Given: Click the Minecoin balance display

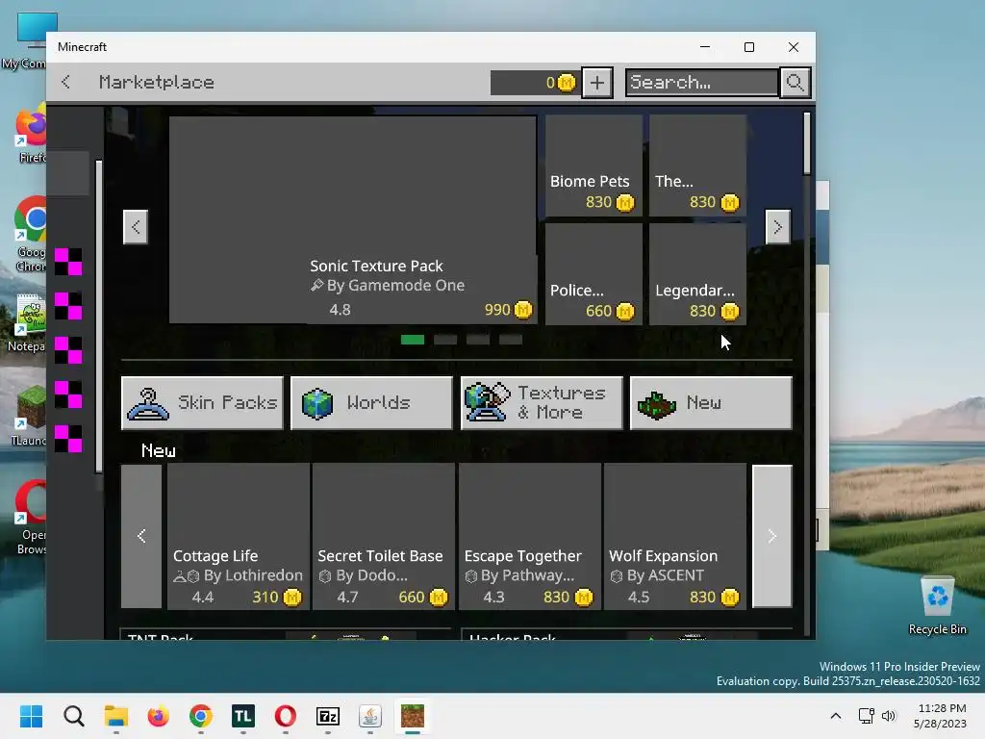Looking at the screenshot, I should [x=534, y=83].
